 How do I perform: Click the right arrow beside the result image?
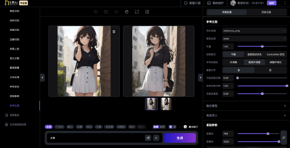[x=201, y=78]
